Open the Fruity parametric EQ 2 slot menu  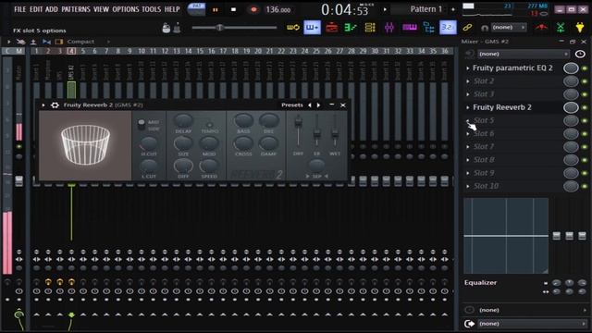click(468, 68)
